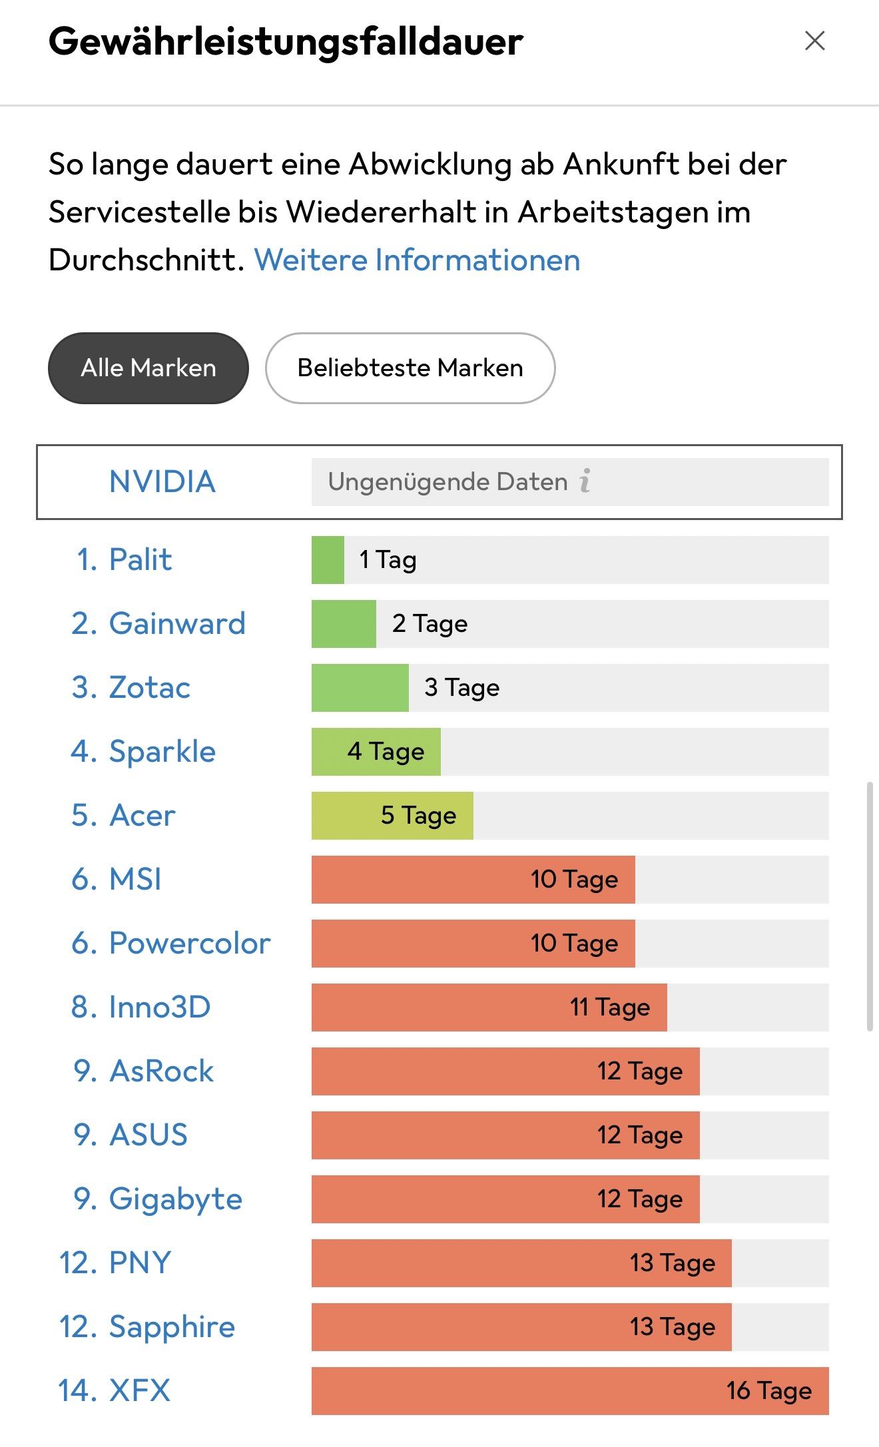Image resolution: width=879 pixels, height=1447 pixels.
Task: Open the Sapphire brand link
Action: click(x=172, y=1326)
